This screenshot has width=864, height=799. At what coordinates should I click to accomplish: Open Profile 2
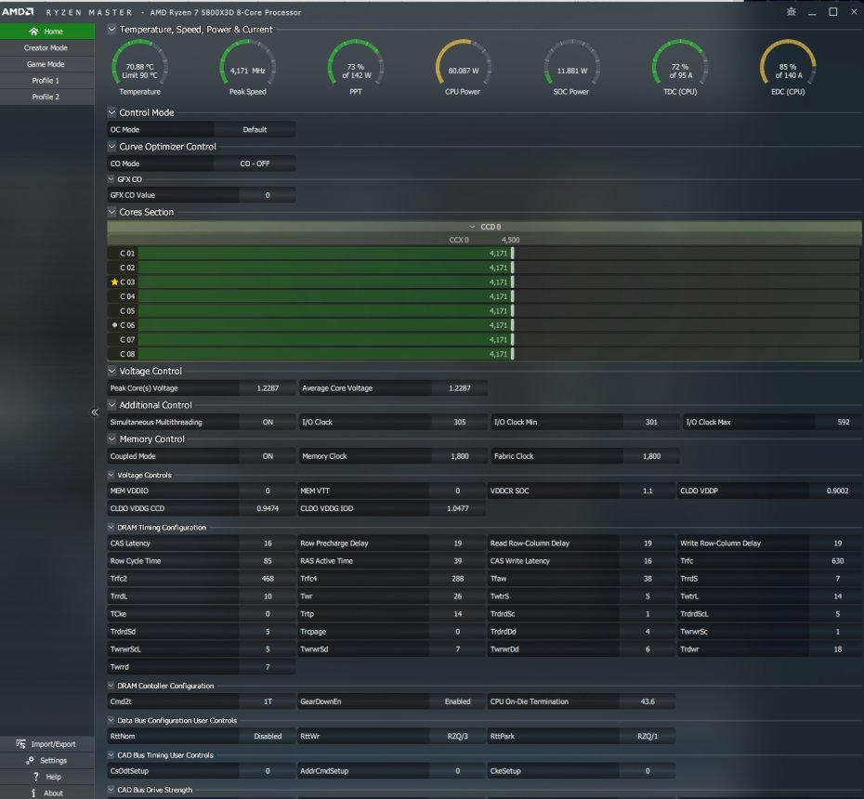[x=46, y=97]
